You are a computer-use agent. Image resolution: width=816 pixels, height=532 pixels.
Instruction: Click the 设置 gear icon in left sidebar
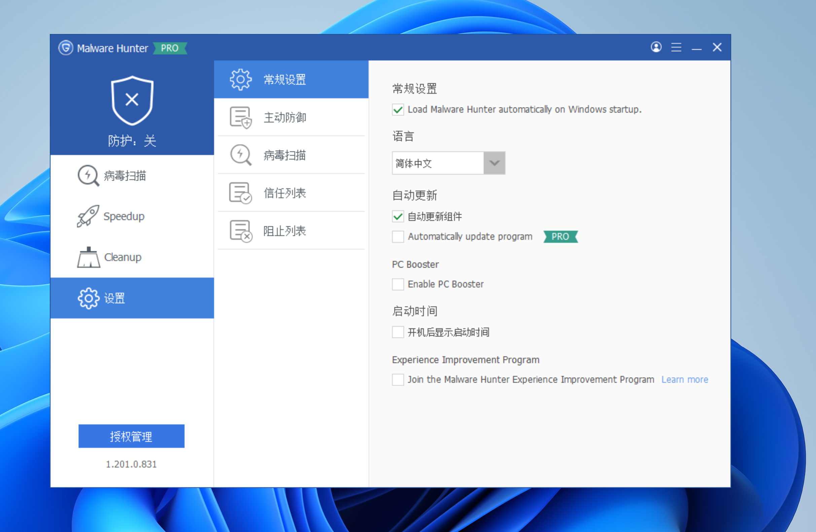point(88,298)
